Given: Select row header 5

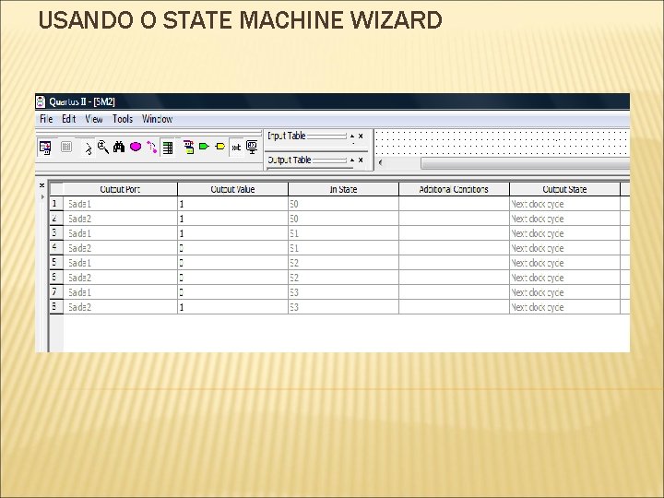Looking at the screenshot, I should [56, 263].
